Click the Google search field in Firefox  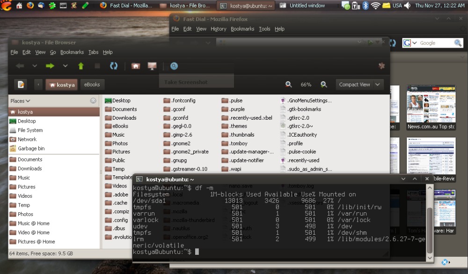coord(436,43)
